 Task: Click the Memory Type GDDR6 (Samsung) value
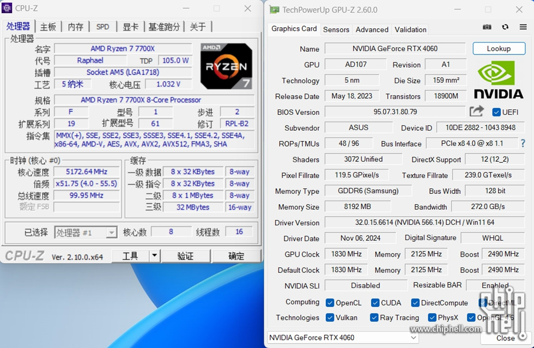pos(368,191)
